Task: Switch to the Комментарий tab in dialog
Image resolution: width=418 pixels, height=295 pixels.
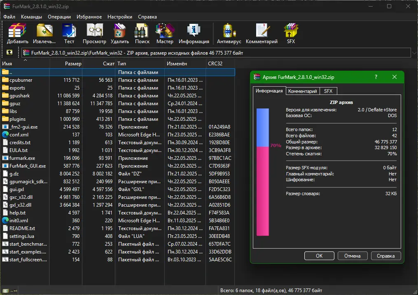Action: click(x=302, y=91)
